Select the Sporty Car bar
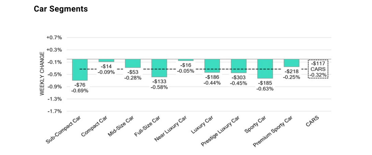 tap(265, 69)
